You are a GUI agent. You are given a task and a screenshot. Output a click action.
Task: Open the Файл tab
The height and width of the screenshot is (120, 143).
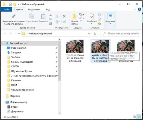pyautogui.click(x=6, y=9)
